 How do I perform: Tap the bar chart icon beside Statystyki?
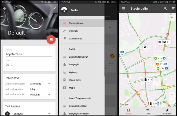[x=65, y=65]
